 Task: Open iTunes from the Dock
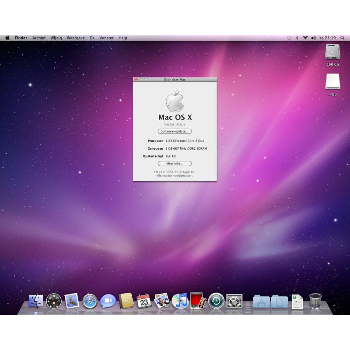[180, 301]
